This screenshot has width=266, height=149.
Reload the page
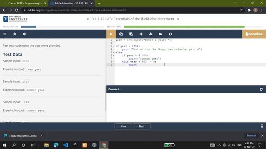[17, 10]
